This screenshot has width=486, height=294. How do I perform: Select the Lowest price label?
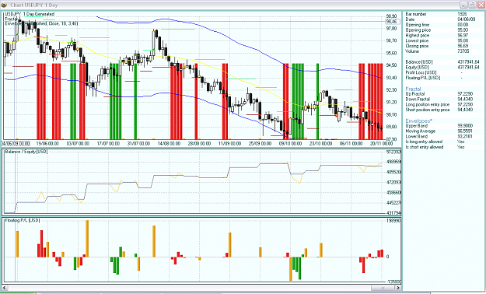[x=417, y=40]
